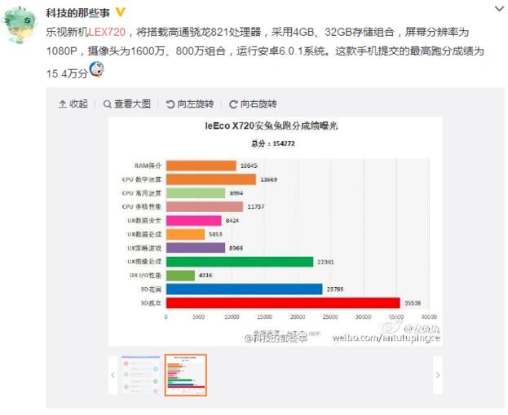
Task: Open the LEX720 red link
Action: (x=107, y=32)
